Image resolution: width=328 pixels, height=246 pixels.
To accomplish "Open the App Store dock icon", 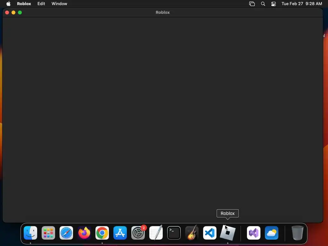I will click(120, 233).
